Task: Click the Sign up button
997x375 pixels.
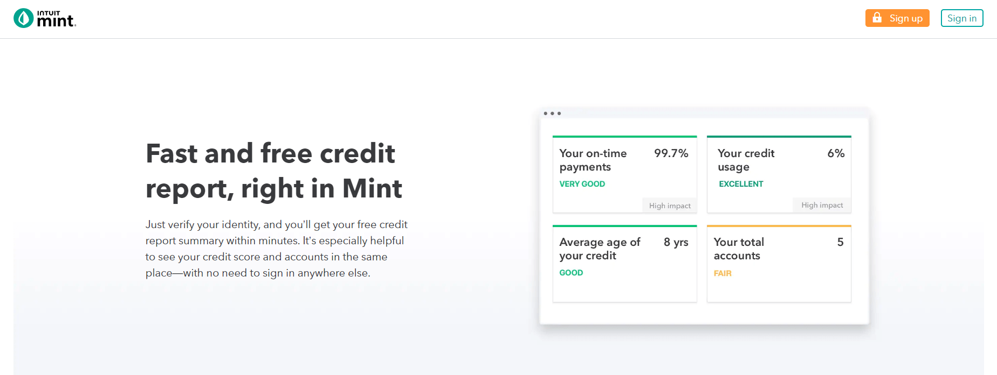Action: [x=897, y=18]
